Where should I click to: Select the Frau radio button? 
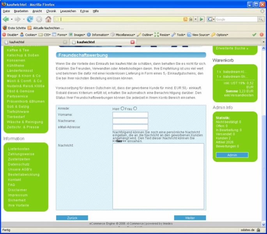(x=135, y=108)
